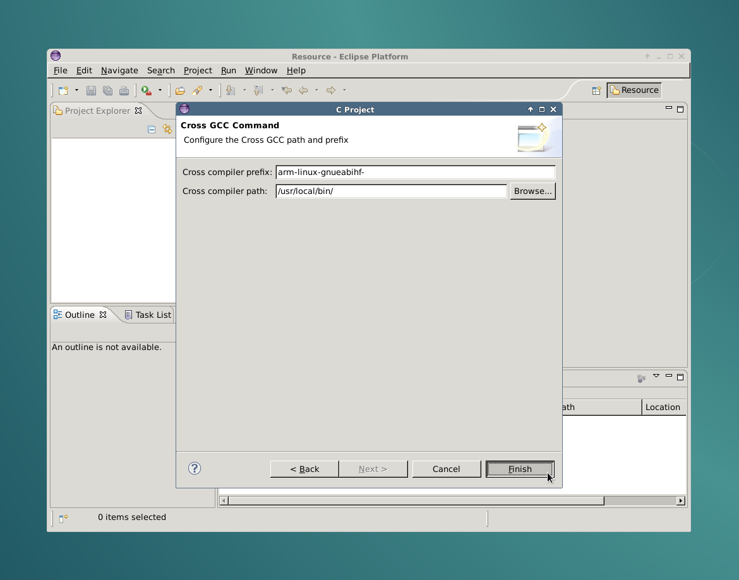Open the Project menu

[198, 70]
